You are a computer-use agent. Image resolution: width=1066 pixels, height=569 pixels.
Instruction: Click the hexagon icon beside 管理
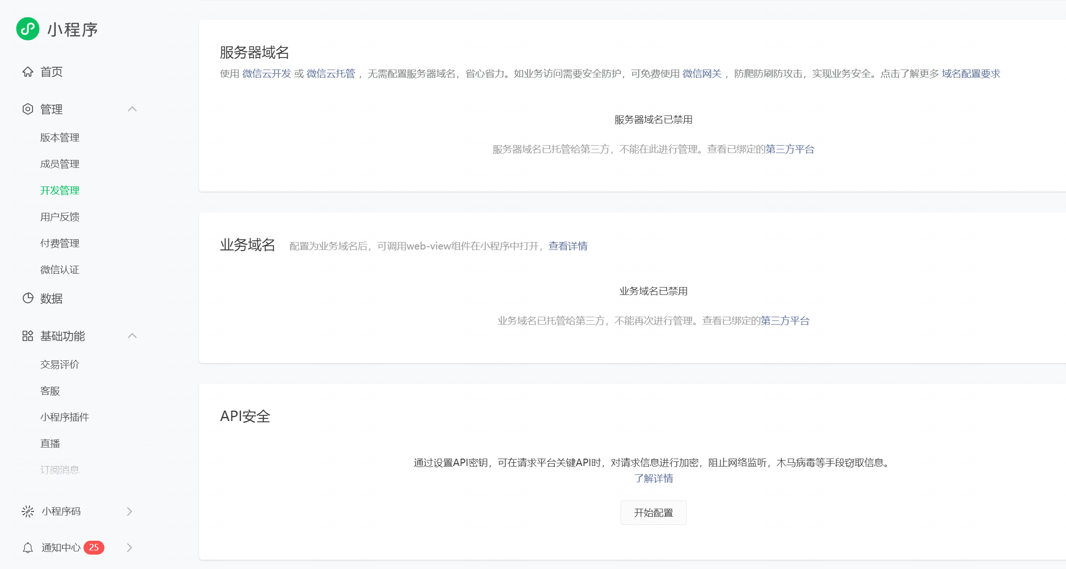(x=28, y=109)
